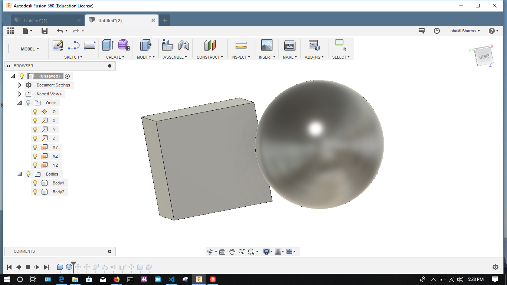Open the CONSTRUCT menu
This screenshot has height=285, width=507.
point(210,57)
